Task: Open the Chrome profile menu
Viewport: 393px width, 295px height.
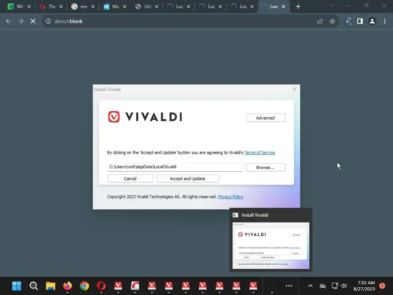Action: (372, 22)
